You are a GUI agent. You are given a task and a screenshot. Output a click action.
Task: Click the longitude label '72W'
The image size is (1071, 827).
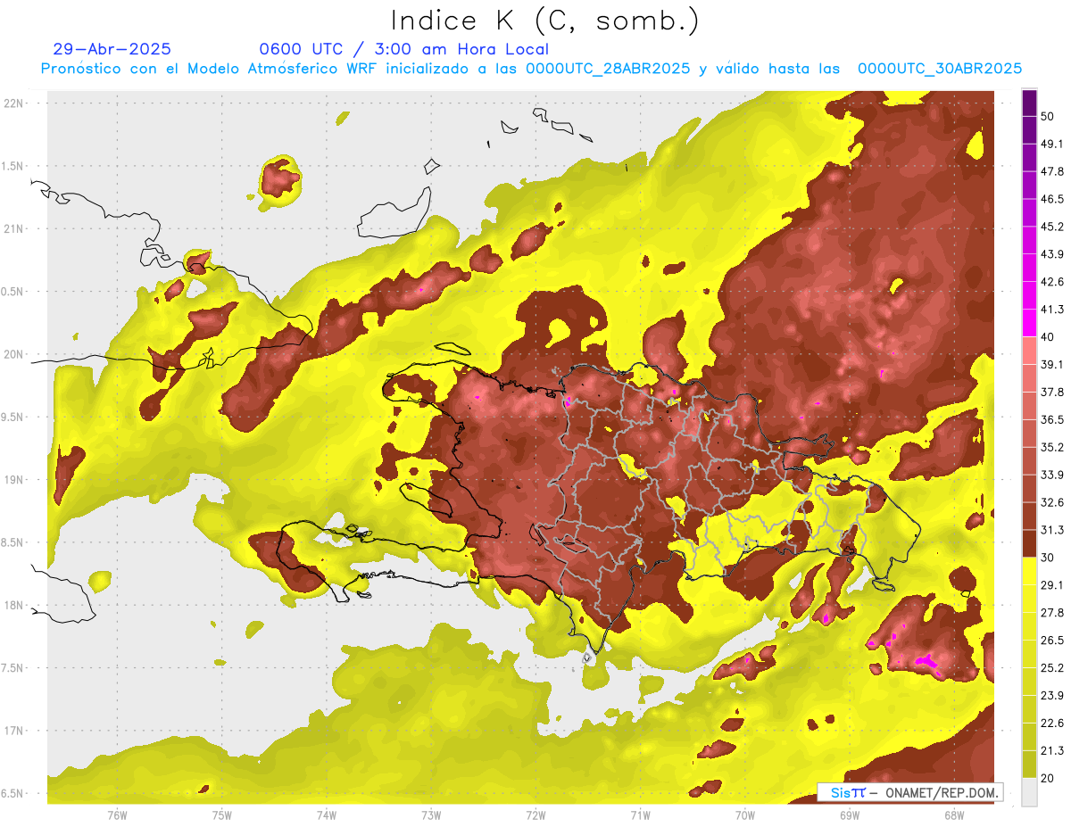(x=535, y=815)
